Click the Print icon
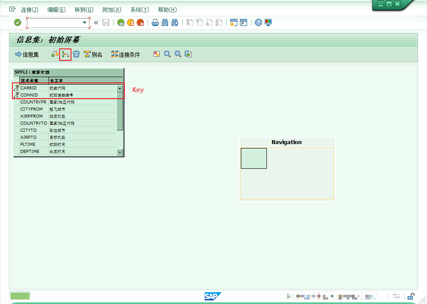The image size is (427, 304). pyautogui.click(x=155, y=22)
